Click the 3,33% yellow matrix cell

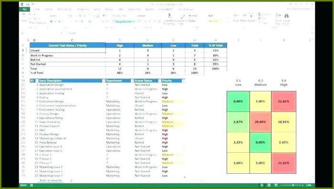pos(238,142)
